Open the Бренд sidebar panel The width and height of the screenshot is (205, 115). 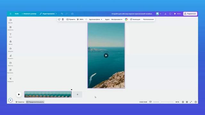(x=11, y=42)
